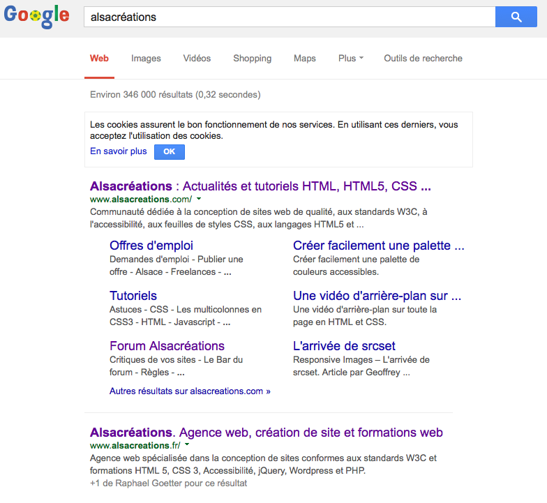This screenshot has height=503, width=547.
Task: Click the Astuces - CSS - Les multicolonnes description
Action: [x=186, y=315]
